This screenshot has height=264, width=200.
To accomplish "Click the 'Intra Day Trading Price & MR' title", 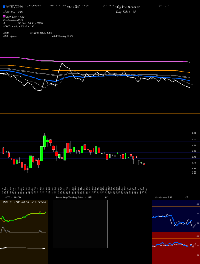I will pos(74,198).
